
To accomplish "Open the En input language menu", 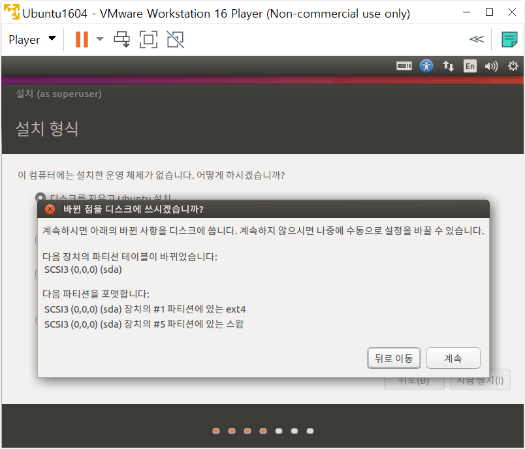I will pyautogui.click(x=469, y=67).
